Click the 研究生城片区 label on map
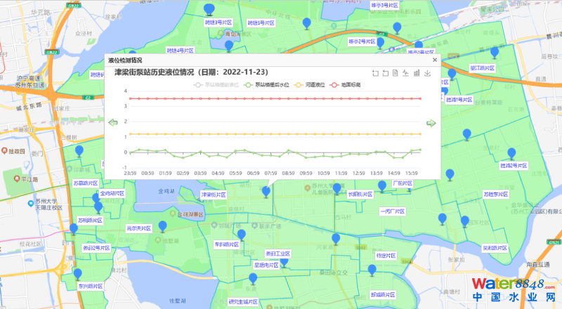The height and width of the screenshot is (309, 562). coord(242,301)
